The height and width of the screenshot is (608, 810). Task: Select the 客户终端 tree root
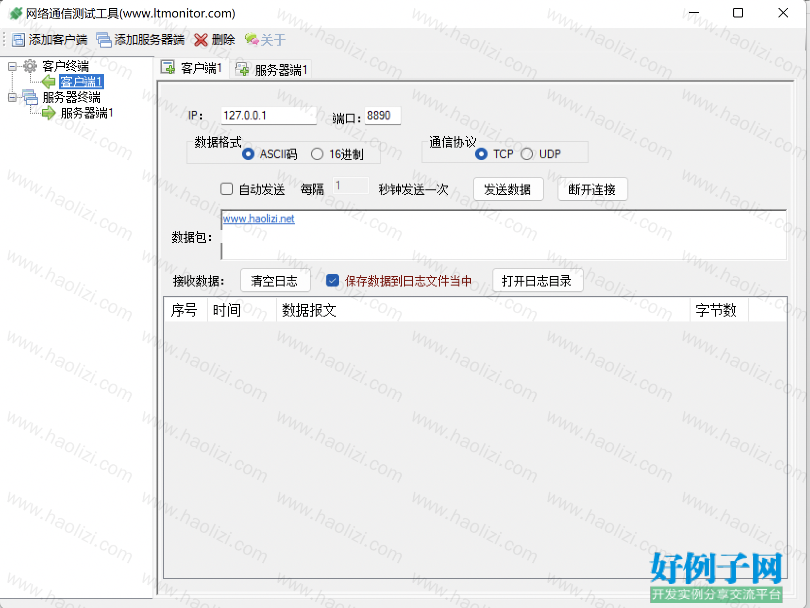point(66,66)
